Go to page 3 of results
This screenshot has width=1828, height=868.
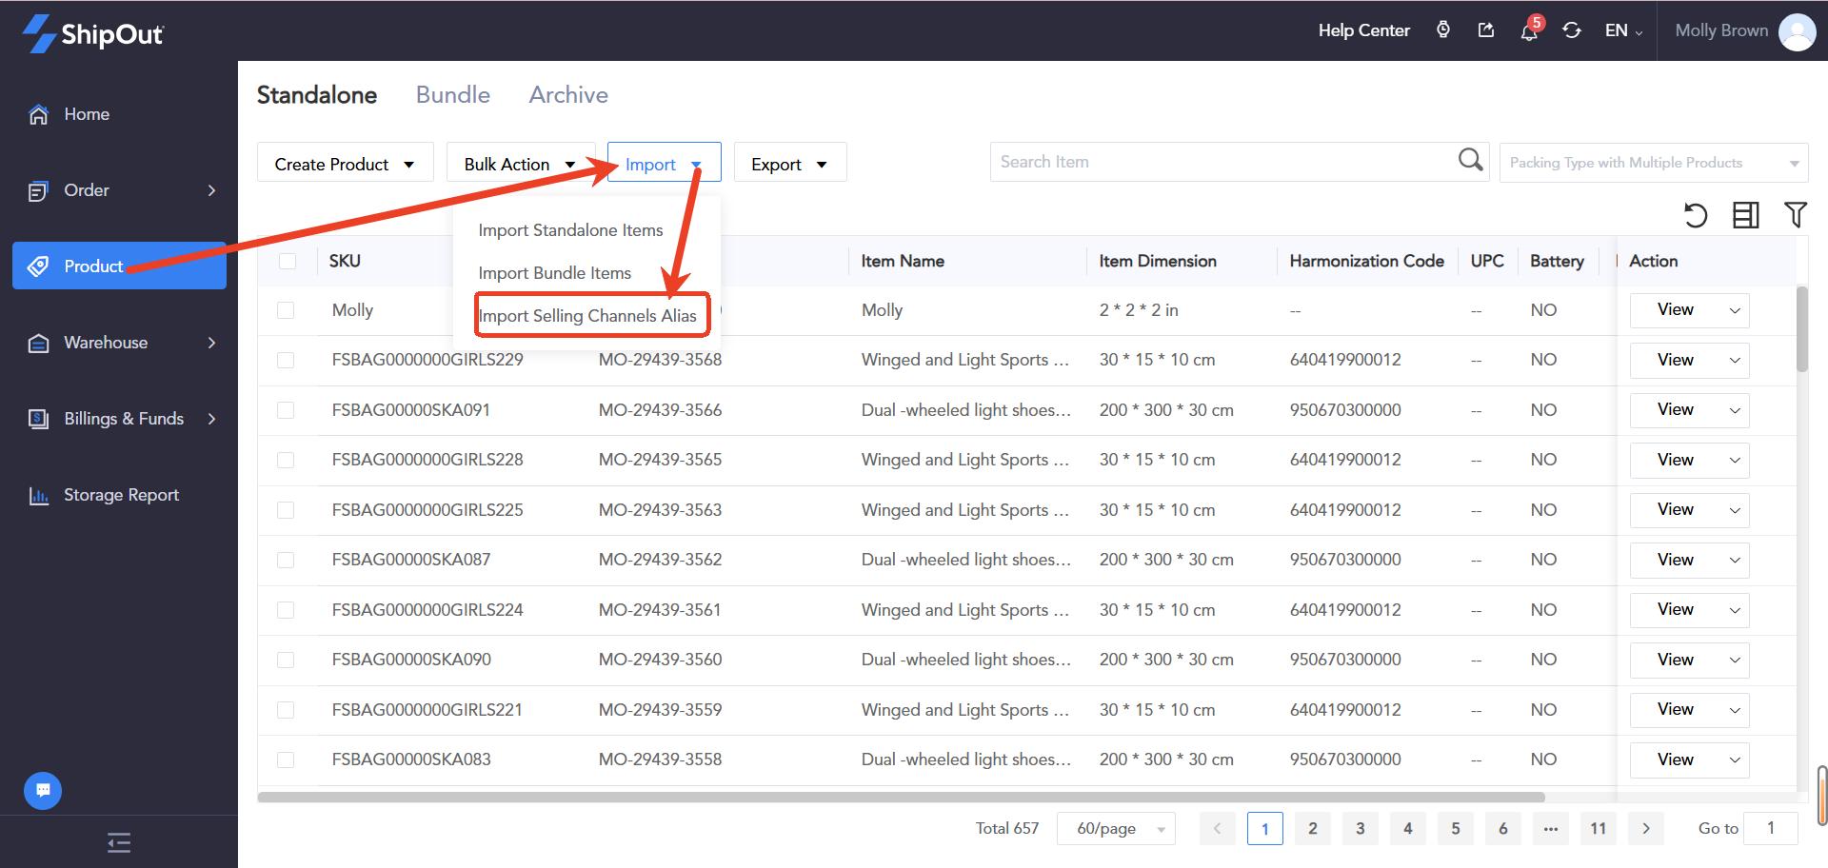tap(1360, 828)
